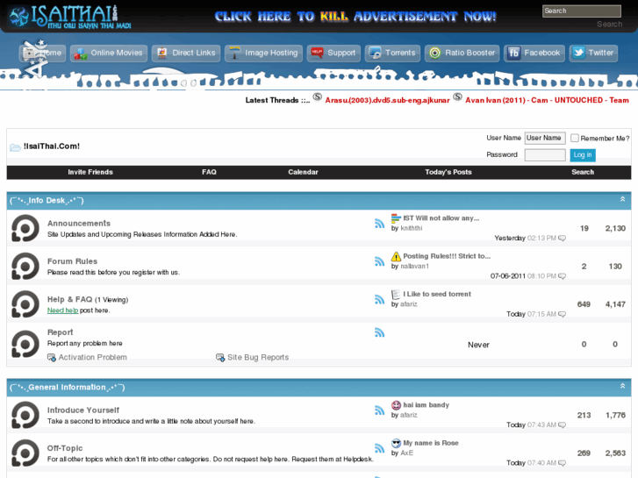Open the Off-Topic forum
Viewport: 638px width, 478px height.
click(x=65, y=448)
